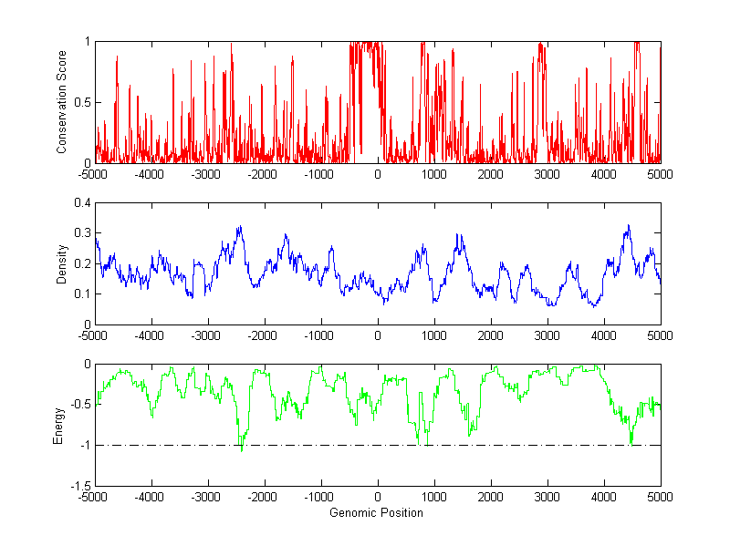The width and height of the screenshot is (730, 546).
Task: Click the 3000 tick below the Conservation plot
Action: pos(547,173)
